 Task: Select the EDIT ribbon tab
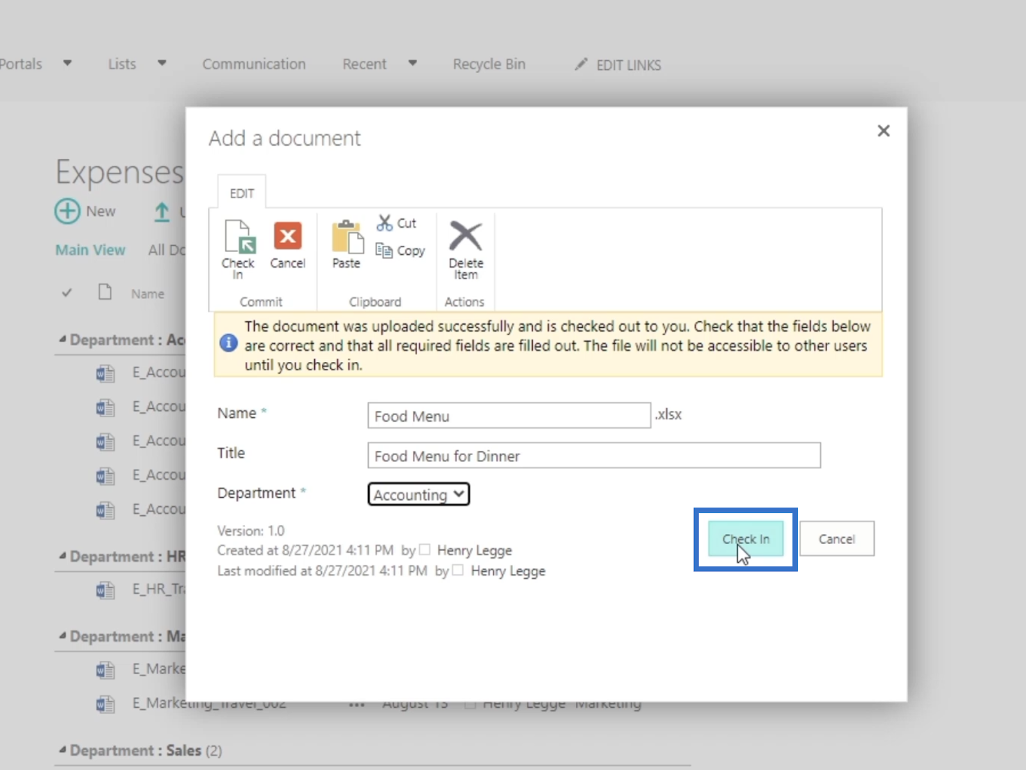click(x=242, y=193)
